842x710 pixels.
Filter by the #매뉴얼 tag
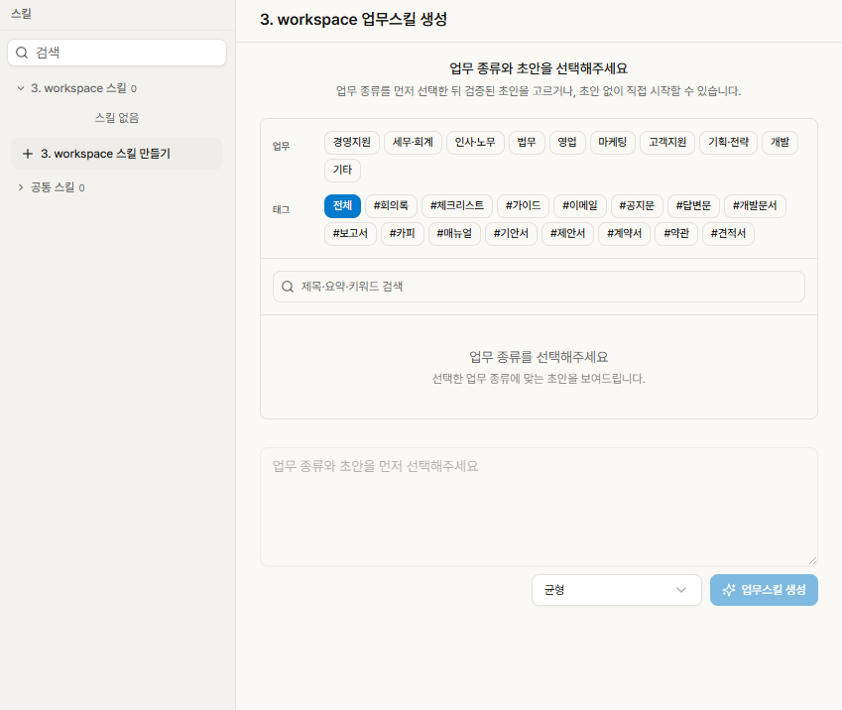tap(454, 234)
